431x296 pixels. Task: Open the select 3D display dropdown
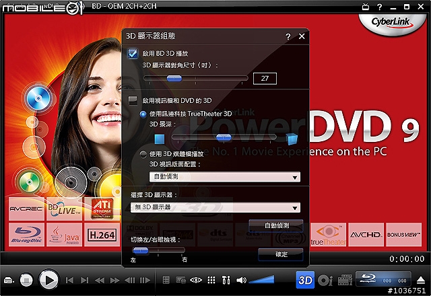pyautogui.click(x=215, y=208)
